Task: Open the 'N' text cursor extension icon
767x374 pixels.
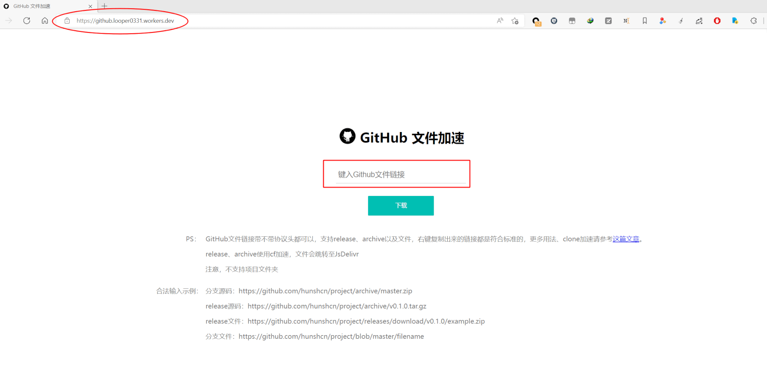Action: click(626, 21)
